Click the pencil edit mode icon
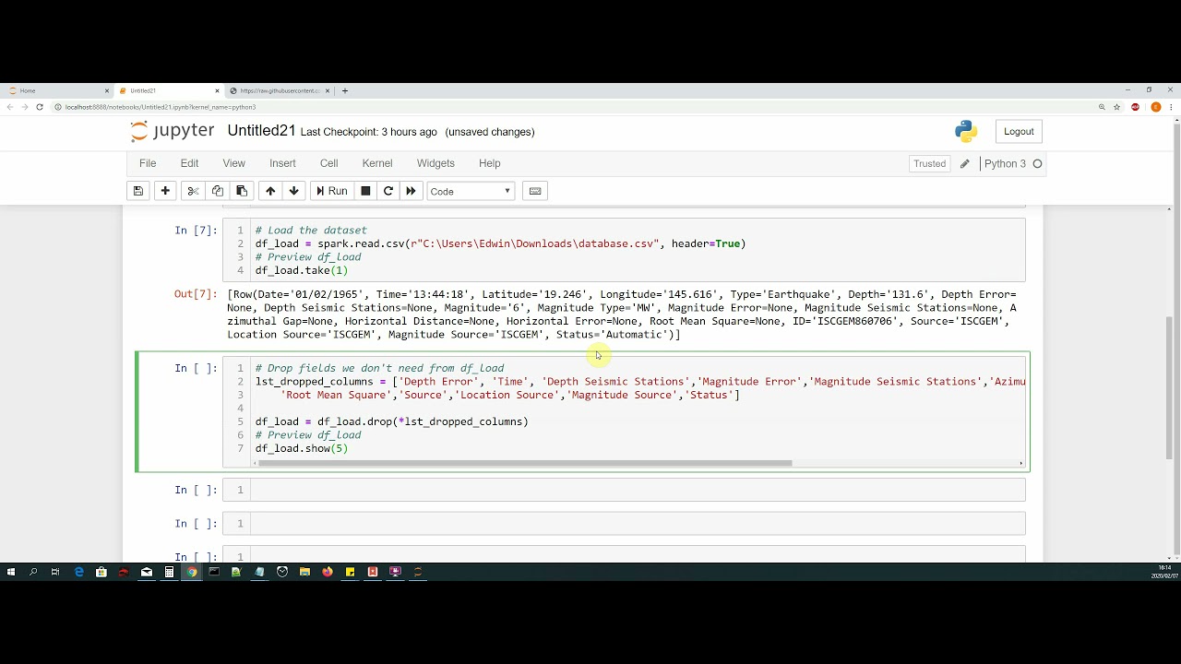 [x=964, y=164]
